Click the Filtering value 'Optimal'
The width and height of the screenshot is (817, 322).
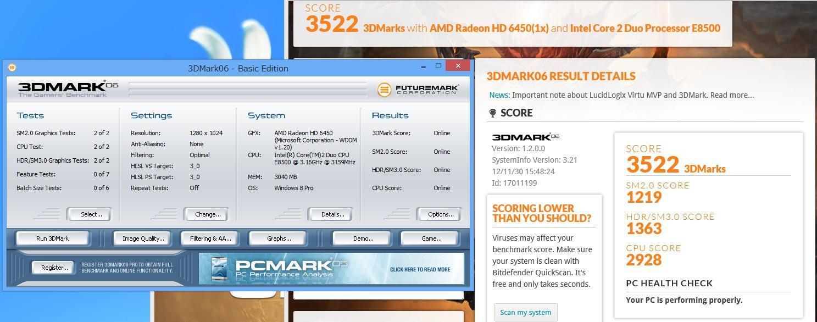click(200, 155)
